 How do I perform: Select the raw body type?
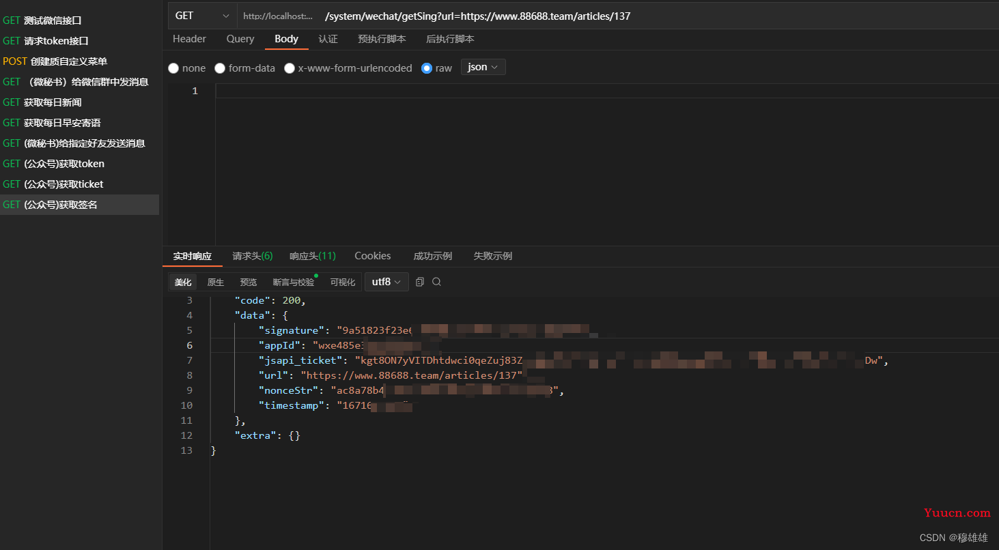click(427, 68)
